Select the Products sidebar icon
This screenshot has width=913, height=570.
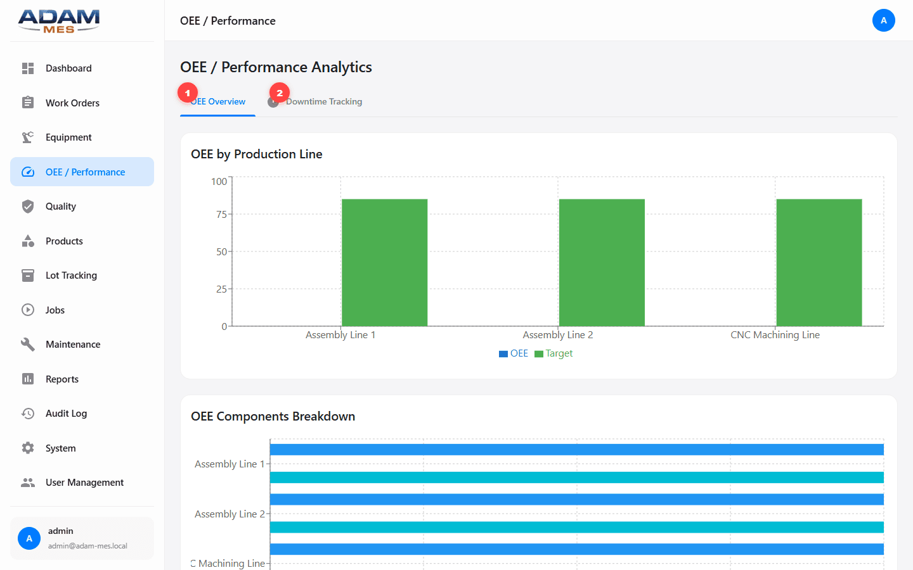(x=28, y=241)
